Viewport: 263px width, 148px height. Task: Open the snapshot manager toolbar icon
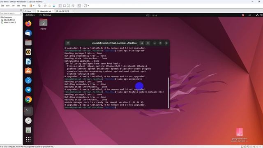(x=54, y=6)
